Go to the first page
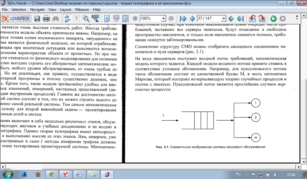Image resolution: width=307 pixels, height=179 pixels. 183,19
